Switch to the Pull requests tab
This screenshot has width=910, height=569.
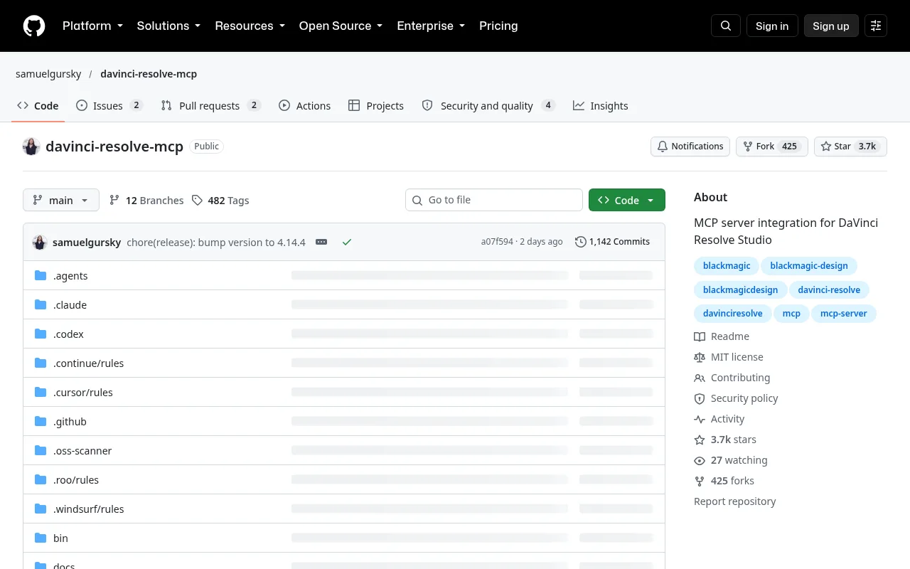point(211,105)
